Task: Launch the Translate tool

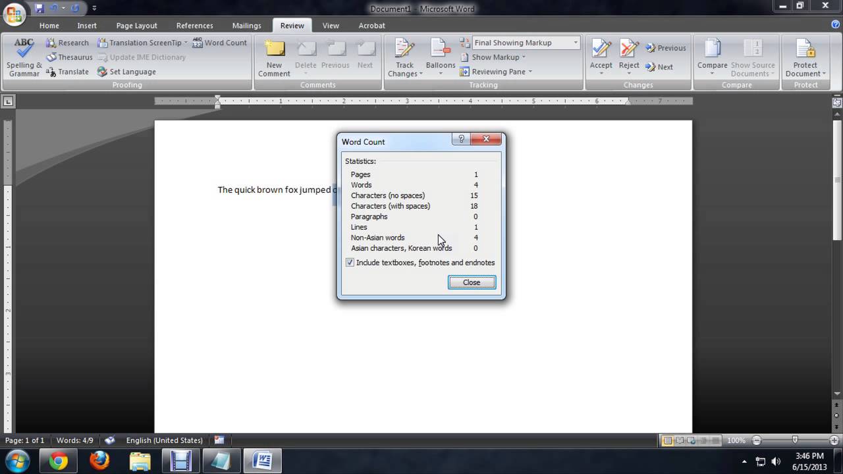Action: tap(67, 72)
